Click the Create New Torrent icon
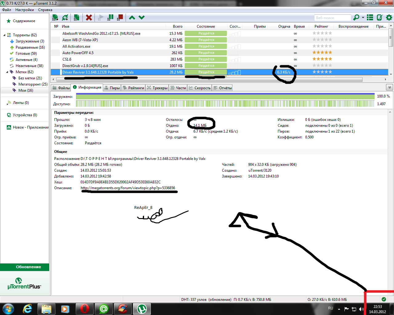Viewport: 394px width, 315px height. point(77,18)
